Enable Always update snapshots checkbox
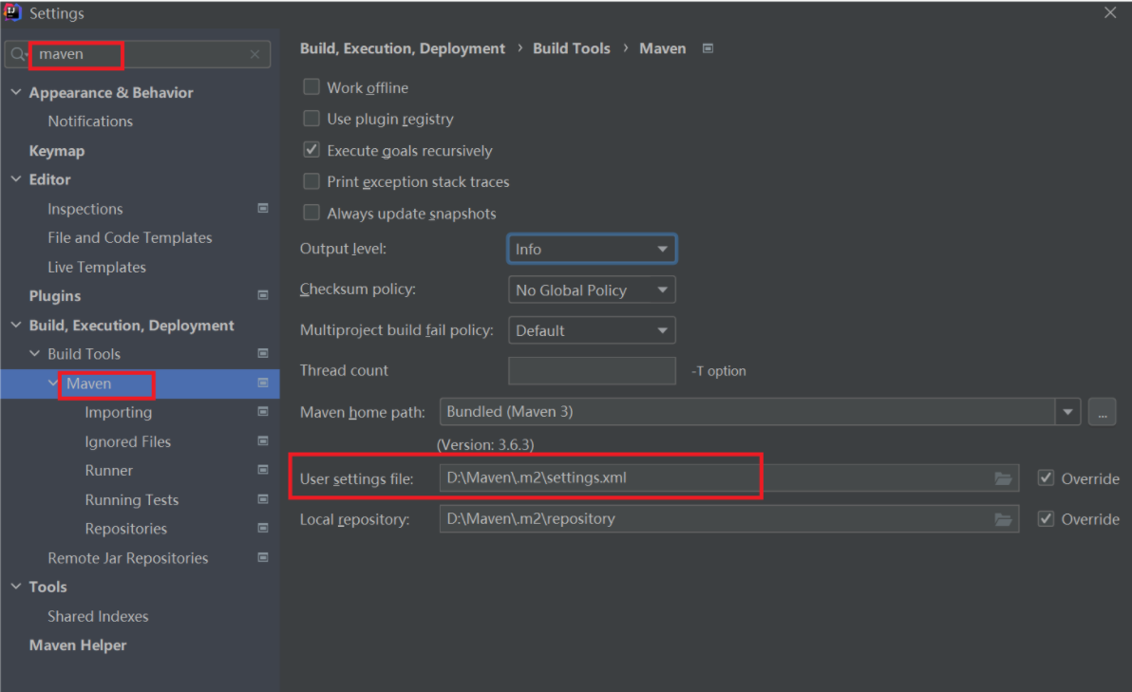This screenshot has width=1132, height=692. (x=311, y=213)
